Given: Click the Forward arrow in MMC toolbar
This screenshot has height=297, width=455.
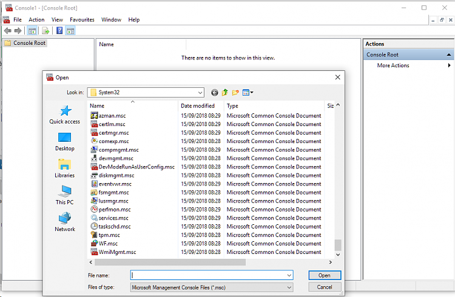Looking at the screenshot, I should [18, 30].
